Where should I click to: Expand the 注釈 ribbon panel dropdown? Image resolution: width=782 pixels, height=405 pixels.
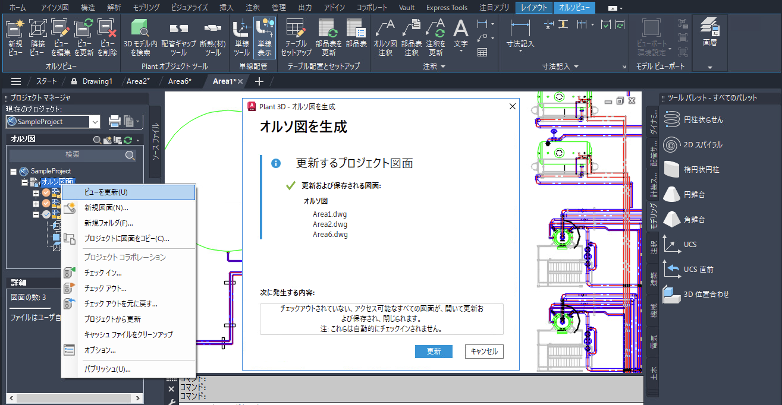click(443, 67)
